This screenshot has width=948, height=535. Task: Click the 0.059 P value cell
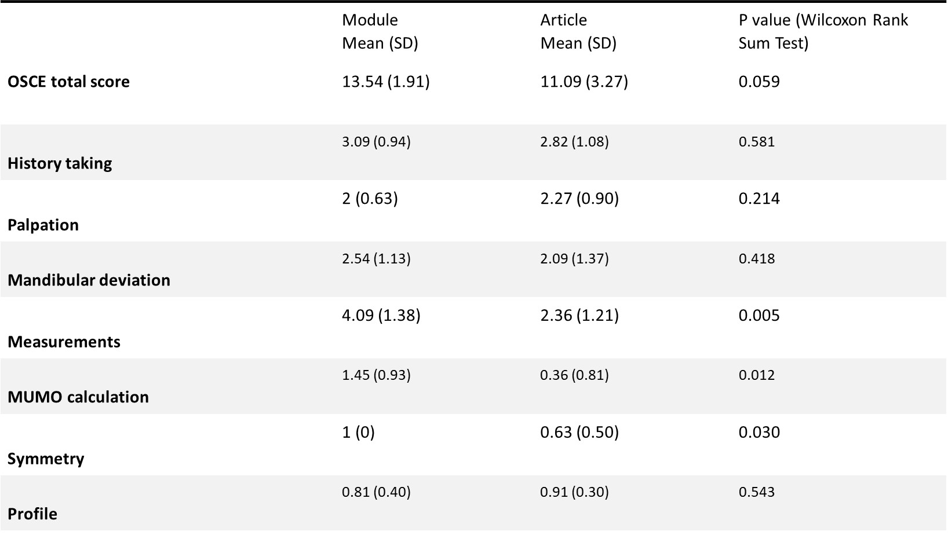click(759, 82)
